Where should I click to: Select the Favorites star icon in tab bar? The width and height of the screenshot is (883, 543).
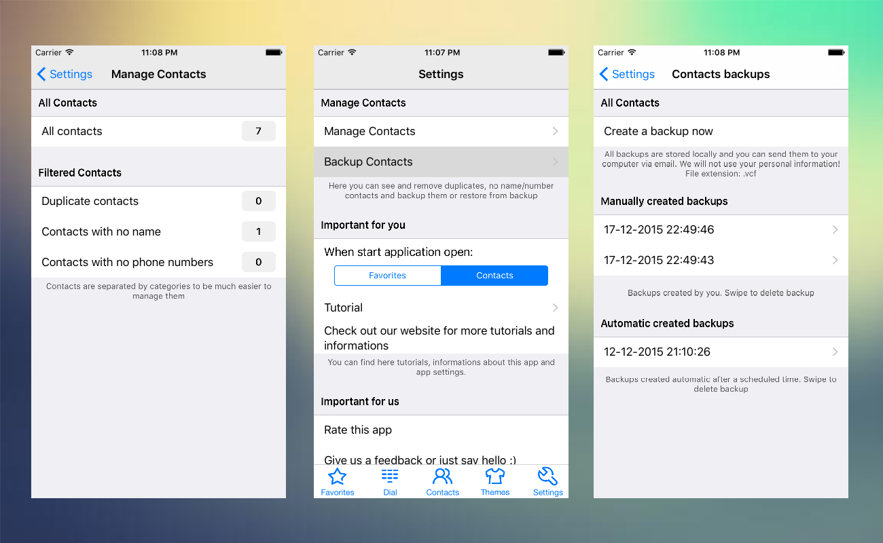[338, 481]
